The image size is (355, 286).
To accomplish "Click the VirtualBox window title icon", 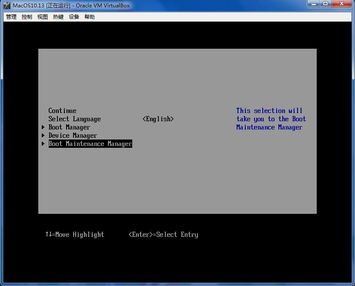I will pyautogui.click(x=7, y=5).
